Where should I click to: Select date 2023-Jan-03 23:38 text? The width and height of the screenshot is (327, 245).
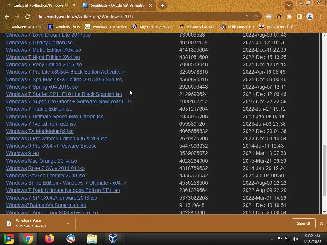pos(264,124)
